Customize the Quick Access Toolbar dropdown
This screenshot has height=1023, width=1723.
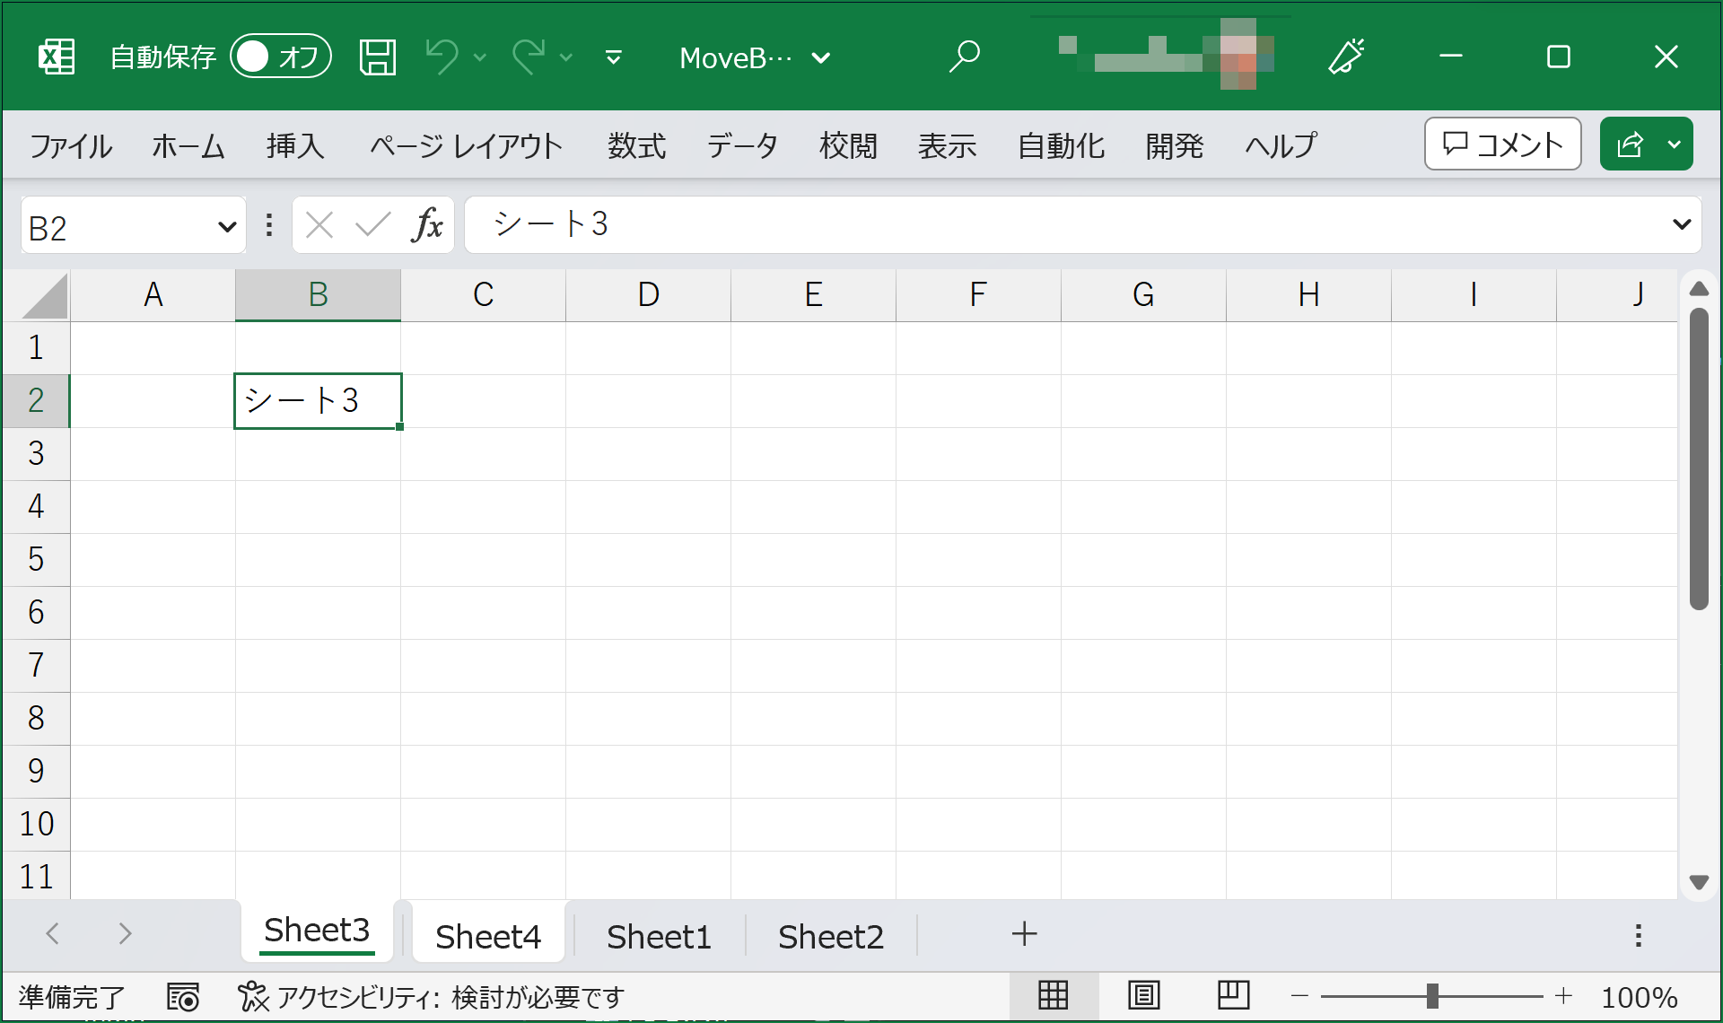coord(614,57)
